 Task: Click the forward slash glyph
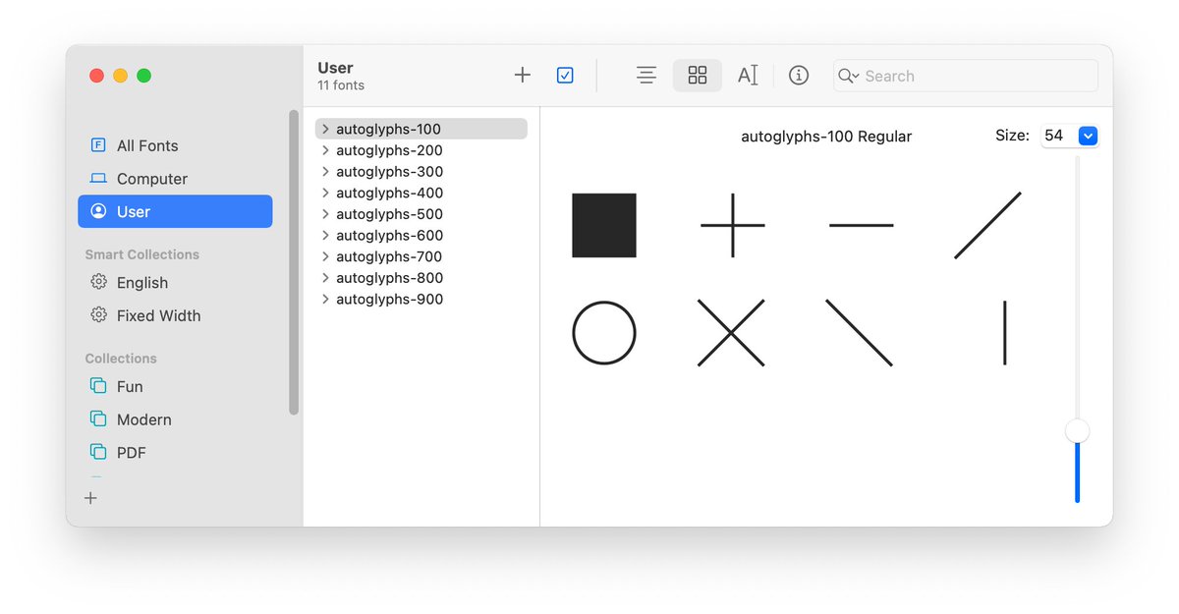click(987, 225)
